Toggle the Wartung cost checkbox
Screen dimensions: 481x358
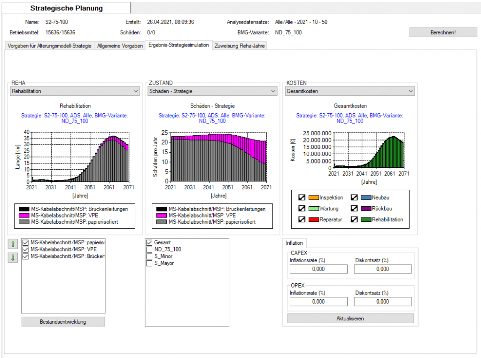[302, 209]
